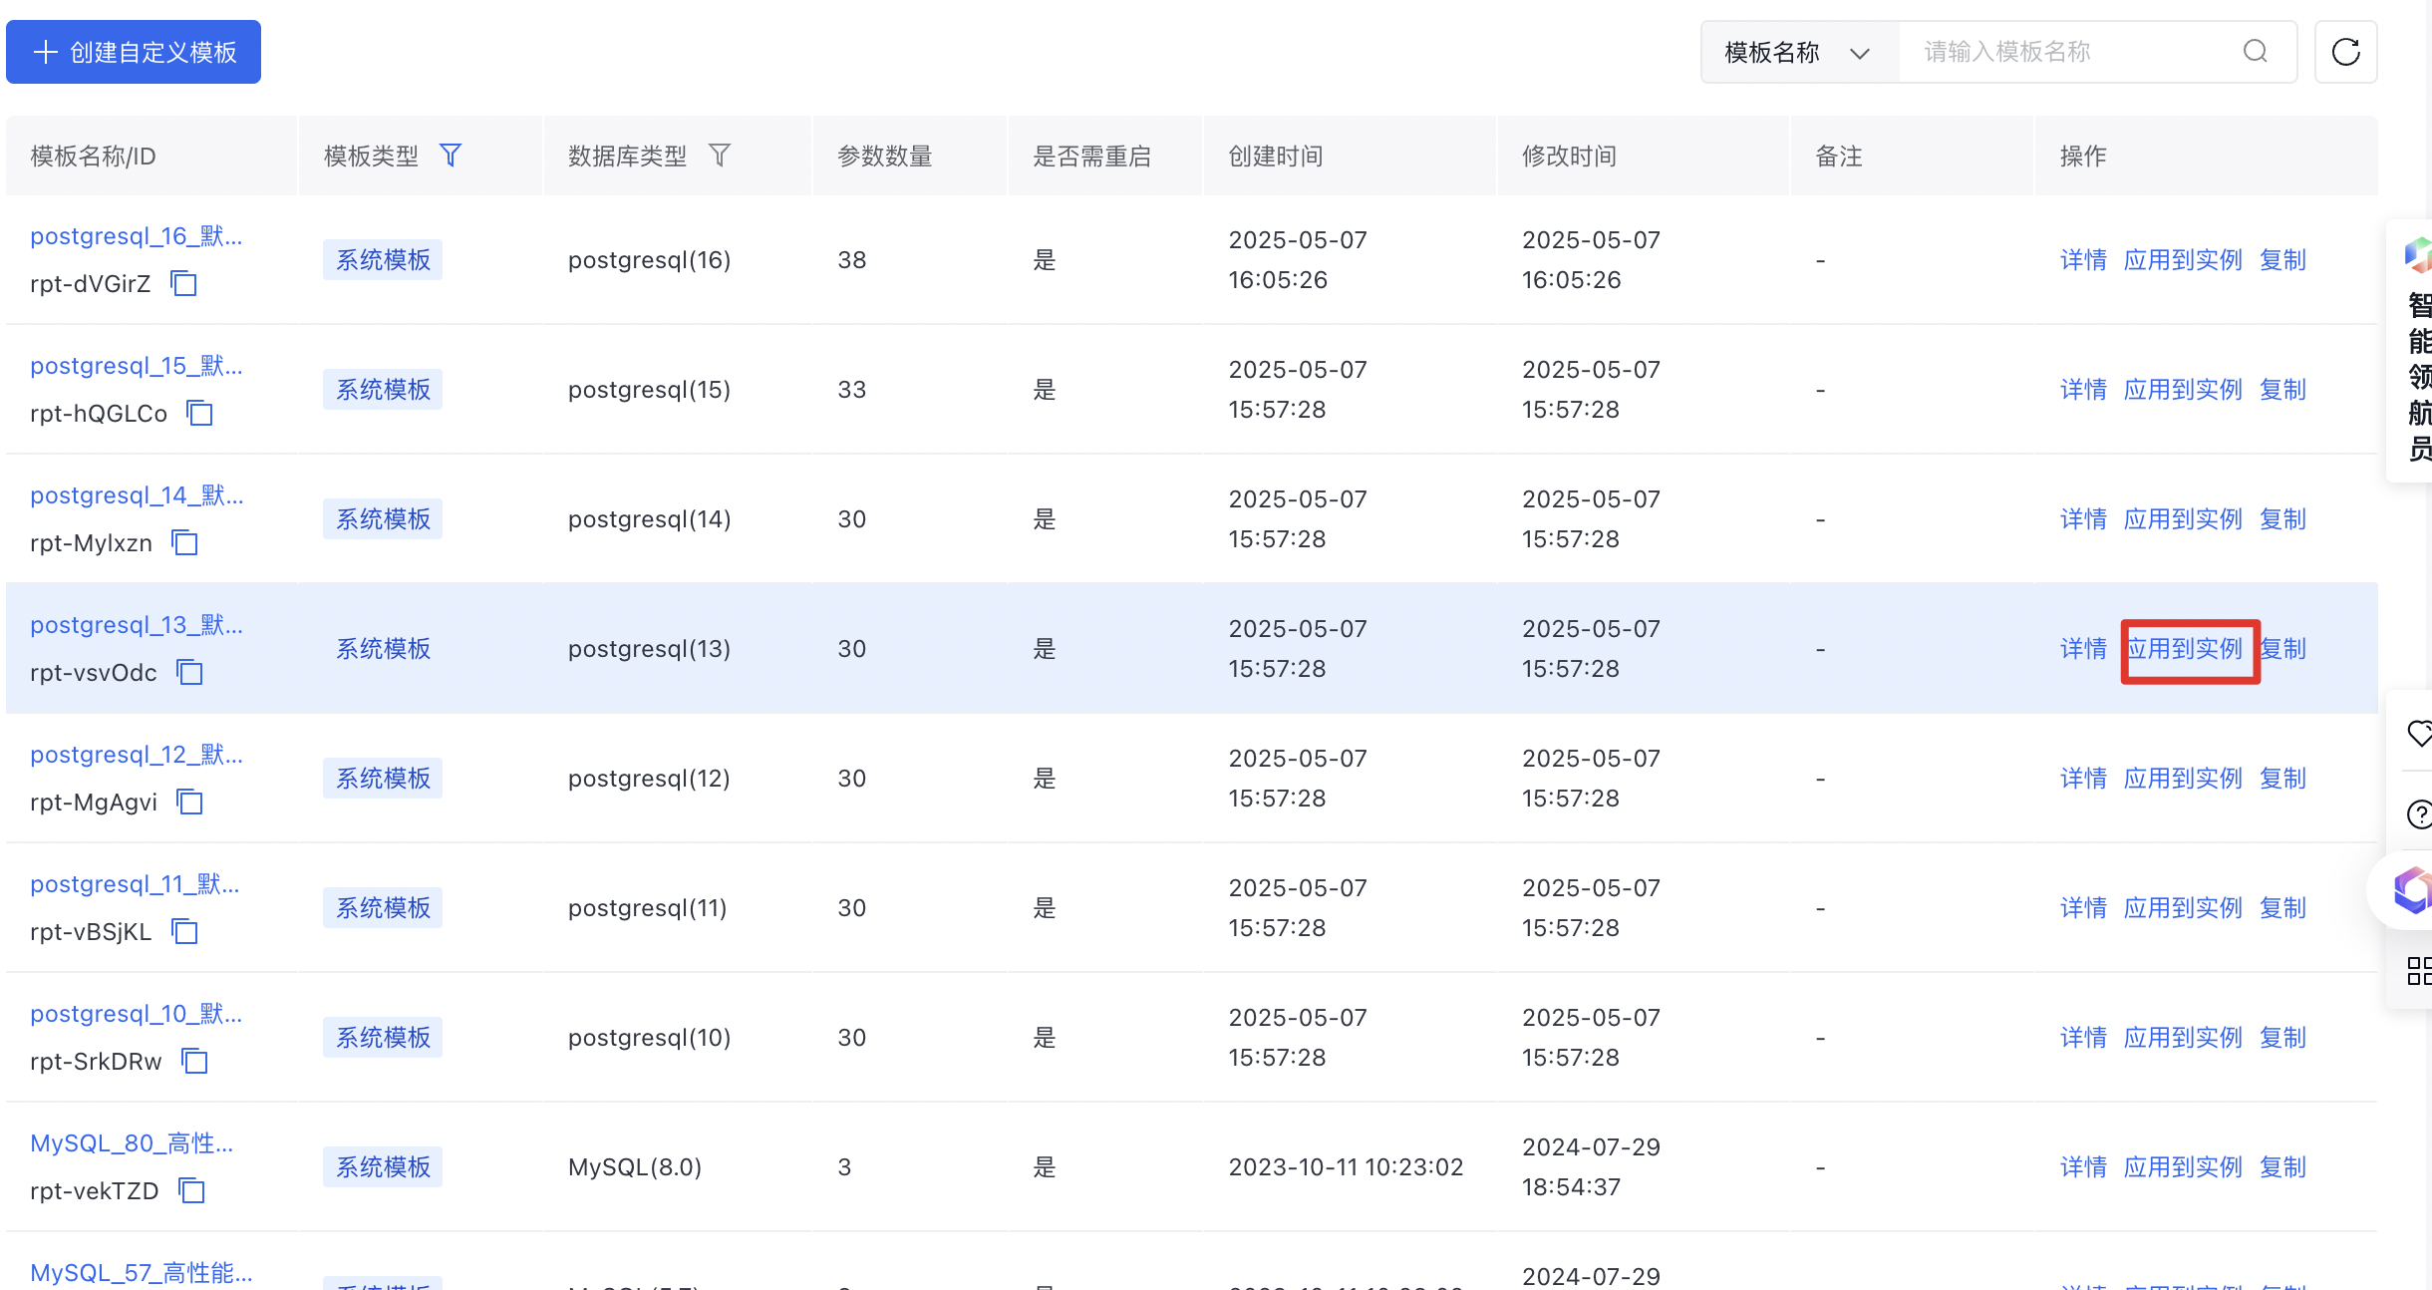Click the search magnifier icon
The image size is (2432, 1290).
coord(2256,52)
